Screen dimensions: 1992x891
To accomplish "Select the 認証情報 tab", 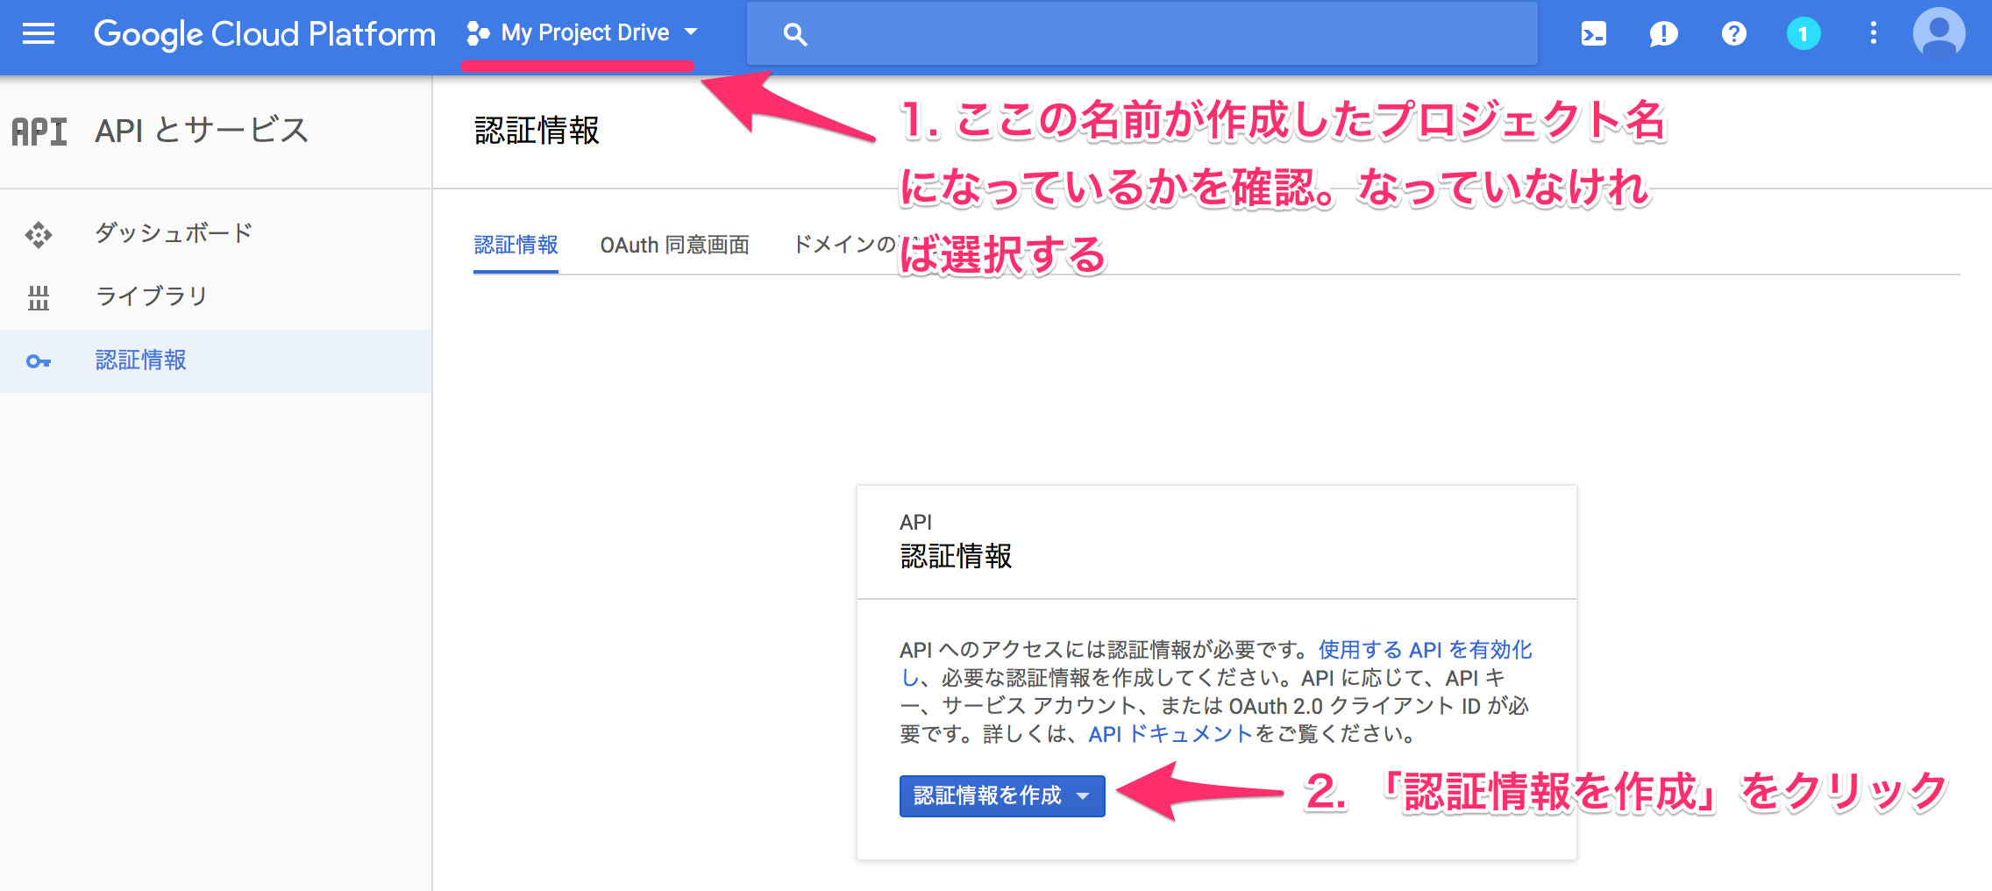I will [x=516, y=246].
